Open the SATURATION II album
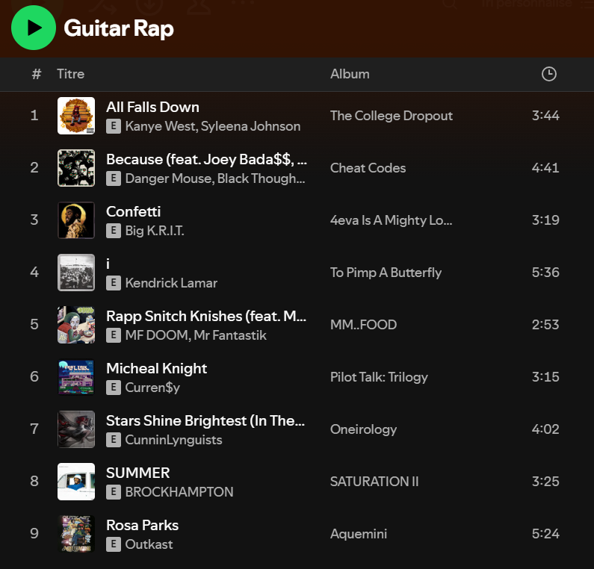This screenshot has height=569, width=594. 374,481
